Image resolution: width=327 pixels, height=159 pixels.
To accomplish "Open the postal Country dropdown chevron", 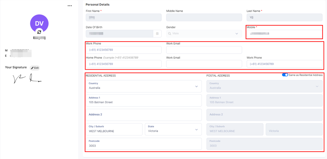I will tap(317, 86).
